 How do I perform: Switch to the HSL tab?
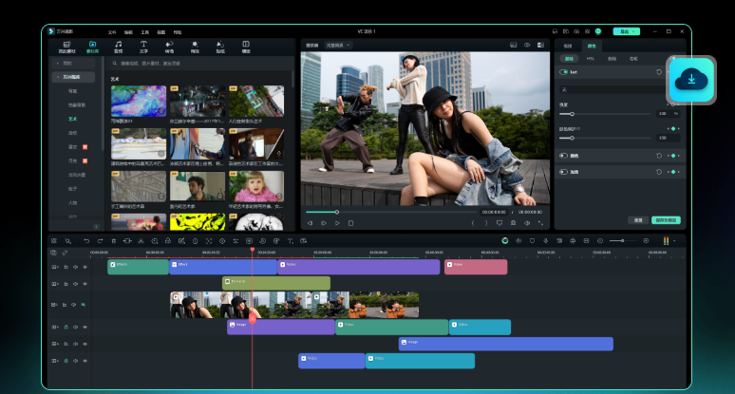[590, 58]
